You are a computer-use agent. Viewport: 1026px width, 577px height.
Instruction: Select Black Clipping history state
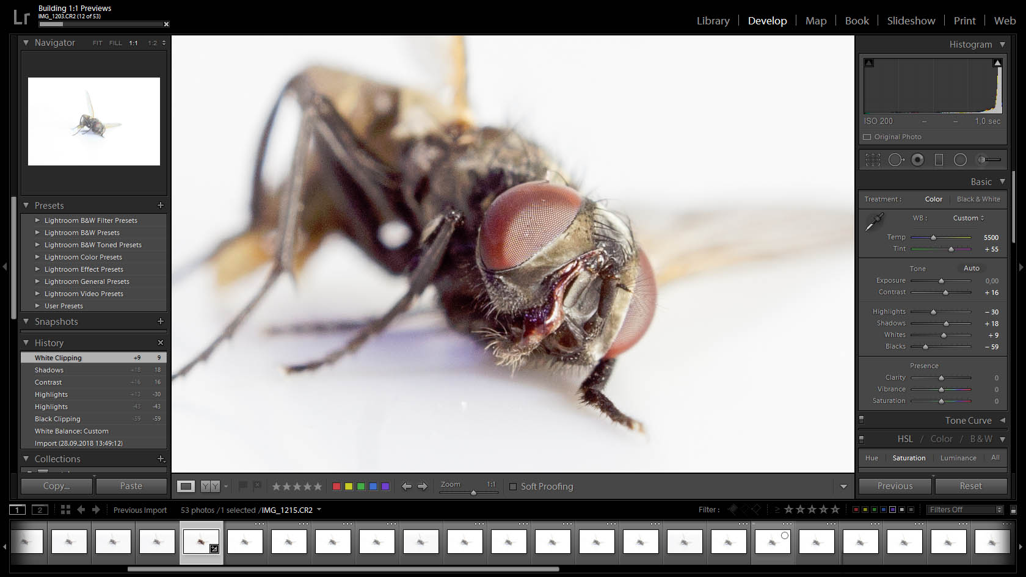point(94,419)
